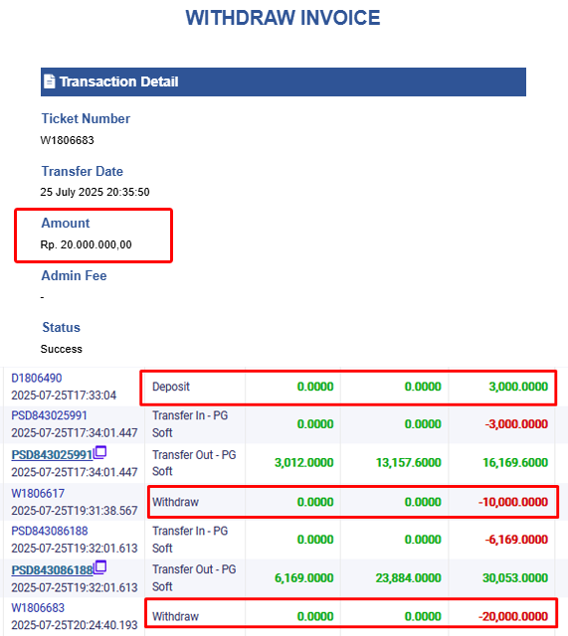568x636 pixels.
Task: Open deposit ticket D1806490
Action: (x=37, y=378)
